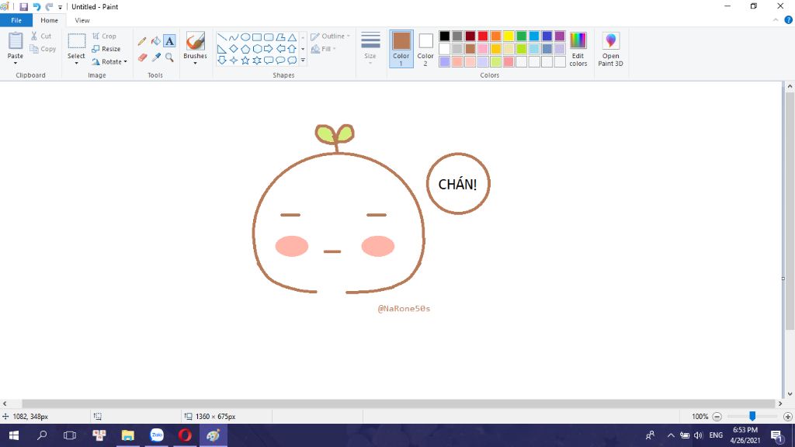The image size is (795, 447).
Task: Adjust the zoom slider handle
Action: point(752,416)
